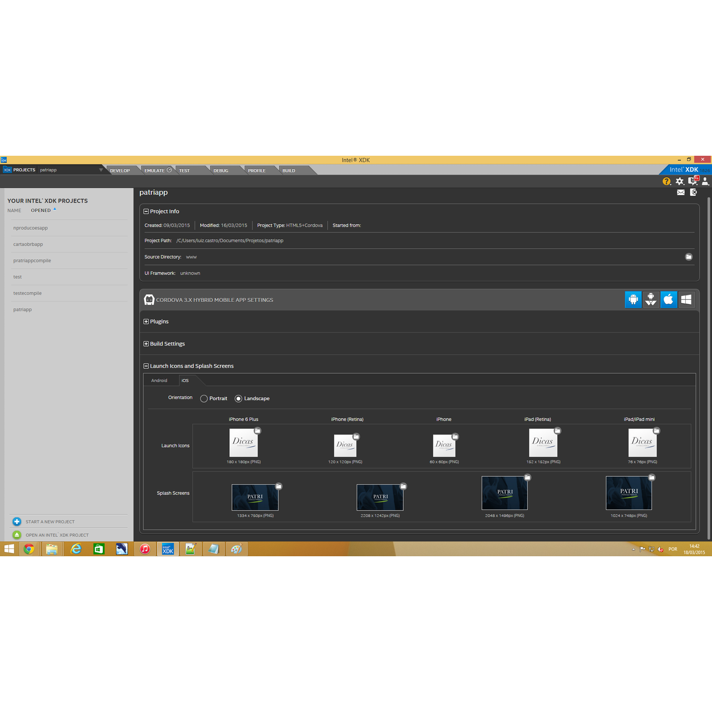Click the start a new project plus icon
Viewport: 712px width, 712px height.
coord(17,522)
